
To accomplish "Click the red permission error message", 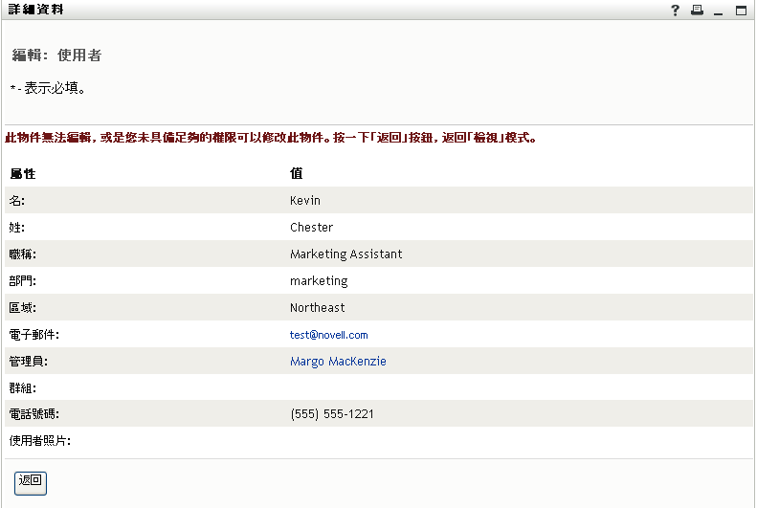I will (x=271, y=138).
